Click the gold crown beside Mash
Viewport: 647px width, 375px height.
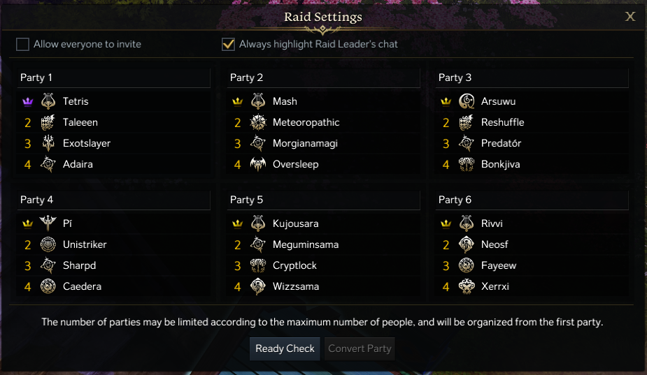click(237, 101)
